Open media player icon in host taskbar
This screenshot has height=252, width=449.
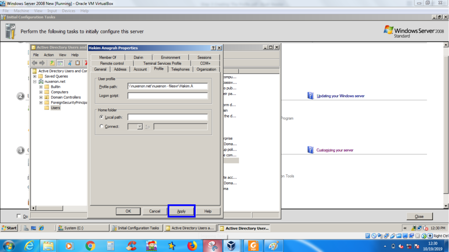point(69,246)
